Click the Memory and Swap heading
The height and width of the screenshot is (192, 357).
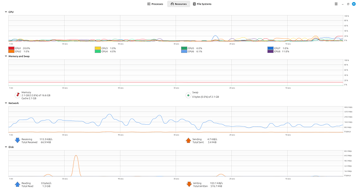coord(19,56)
